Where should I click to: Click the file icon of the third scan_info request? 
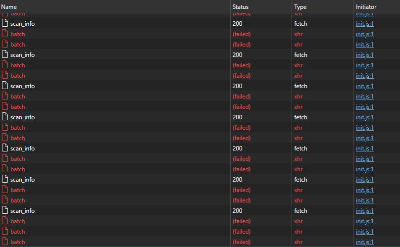(5, 86)
